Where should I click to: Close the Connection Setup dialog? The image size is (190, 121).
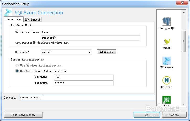pyautogui.click(x=182, y=3)
